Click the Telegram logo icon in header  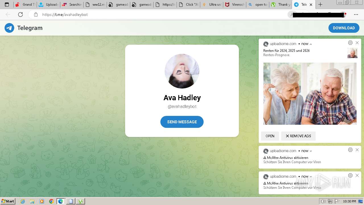9,28
